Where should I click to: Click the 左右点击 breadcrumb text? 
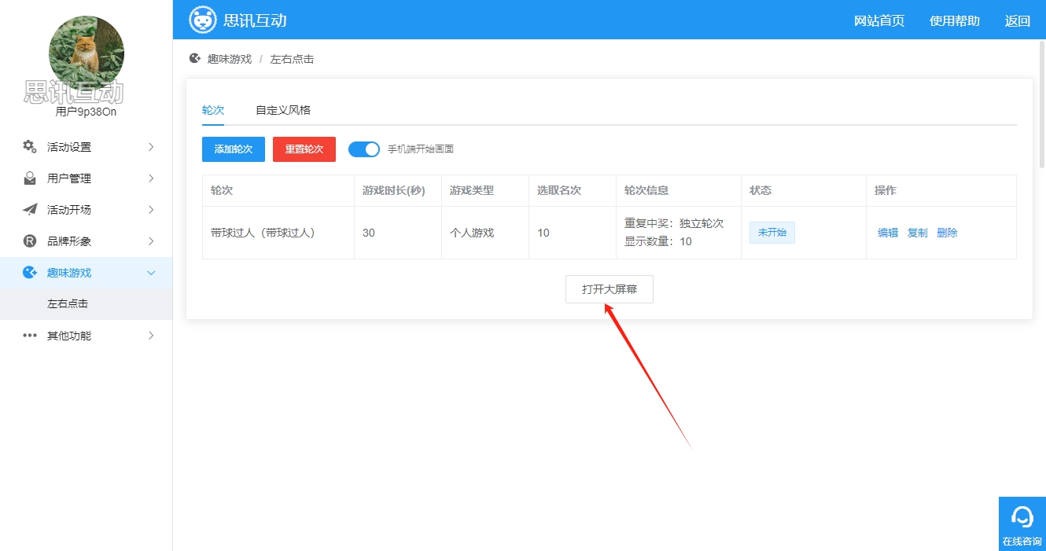[292, 59]
